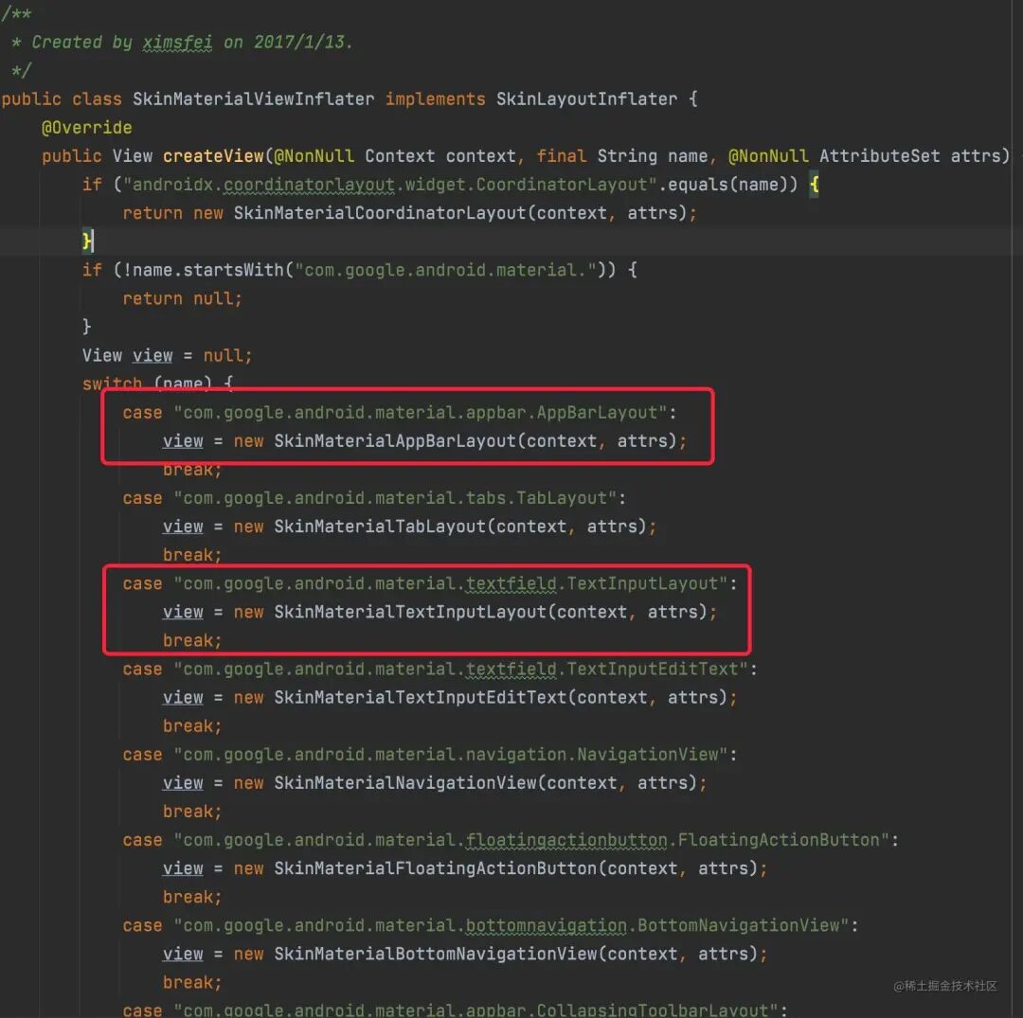1023x1018 pixels.
Task: Click the break statement below SkinMaterialTextInputLayout
Action: (192, 641)
